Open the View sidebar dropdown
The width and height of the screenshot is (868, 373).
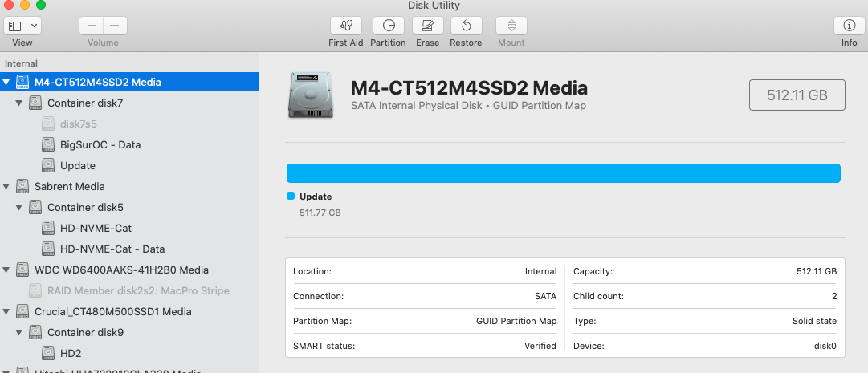22,26
